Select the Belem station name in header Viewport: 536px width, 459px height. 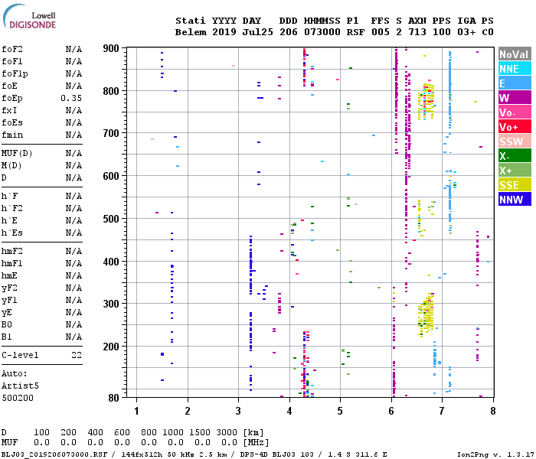click(191, 32)
